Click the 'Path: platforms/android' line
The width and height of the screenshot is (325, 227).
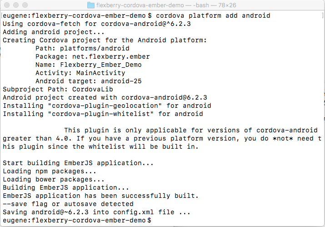click(82, 48)
